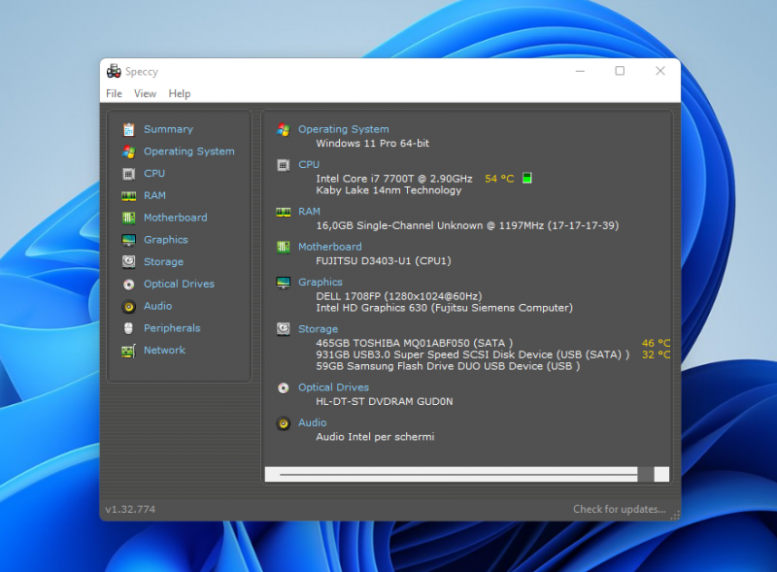Click the Storage heading in summary panel
This screenshot has height=572, width=777.
318,329
